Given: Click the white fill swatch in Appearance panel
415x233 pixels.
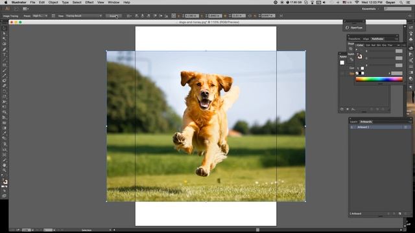Looking at the screenshot, I should coord(342,63).
